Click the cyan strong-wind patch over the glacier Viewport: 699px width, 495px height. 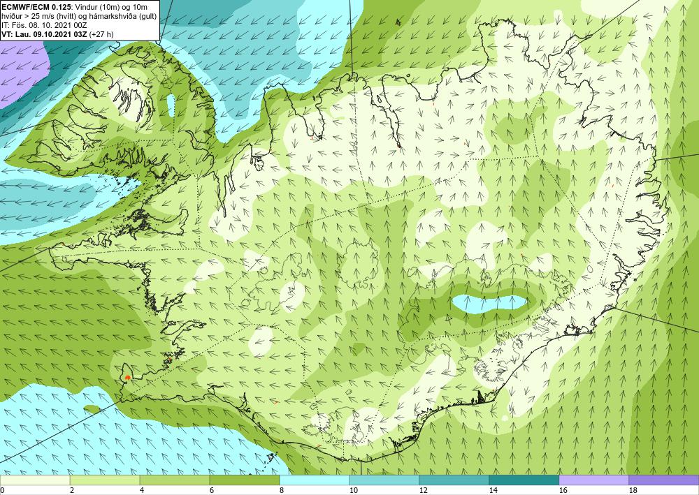(489, 304)
